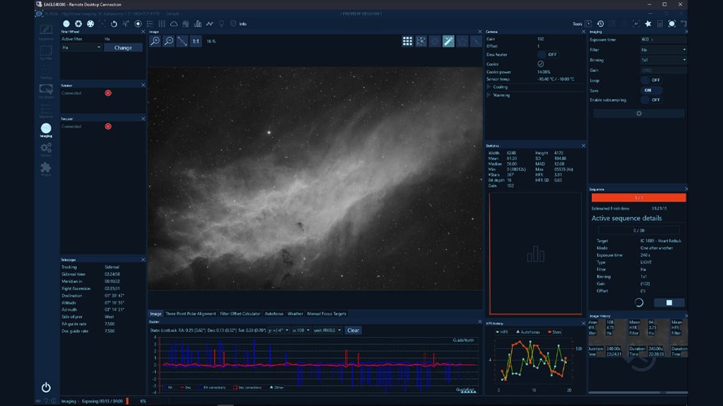723x406 pixels.
Task: Click the flat panel light-bulb icon in the top toolbar
Action: pos(222,24)
